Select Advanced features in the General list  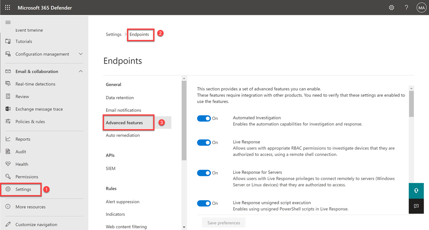[124, 123]
